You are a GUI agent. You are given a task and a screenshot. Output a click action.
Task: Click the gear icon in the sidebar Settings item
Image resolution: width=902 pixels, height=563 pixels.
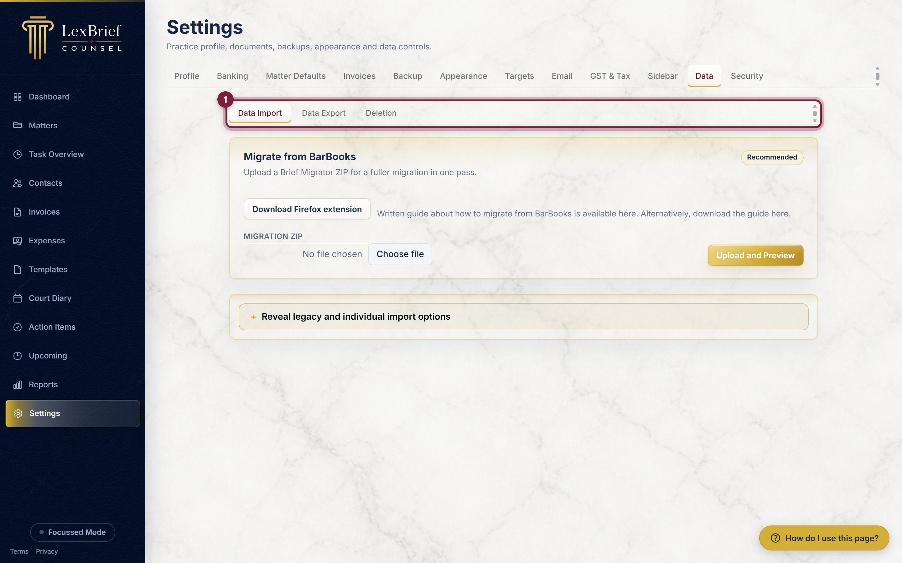pyautogui.click(x=18, y=413)
